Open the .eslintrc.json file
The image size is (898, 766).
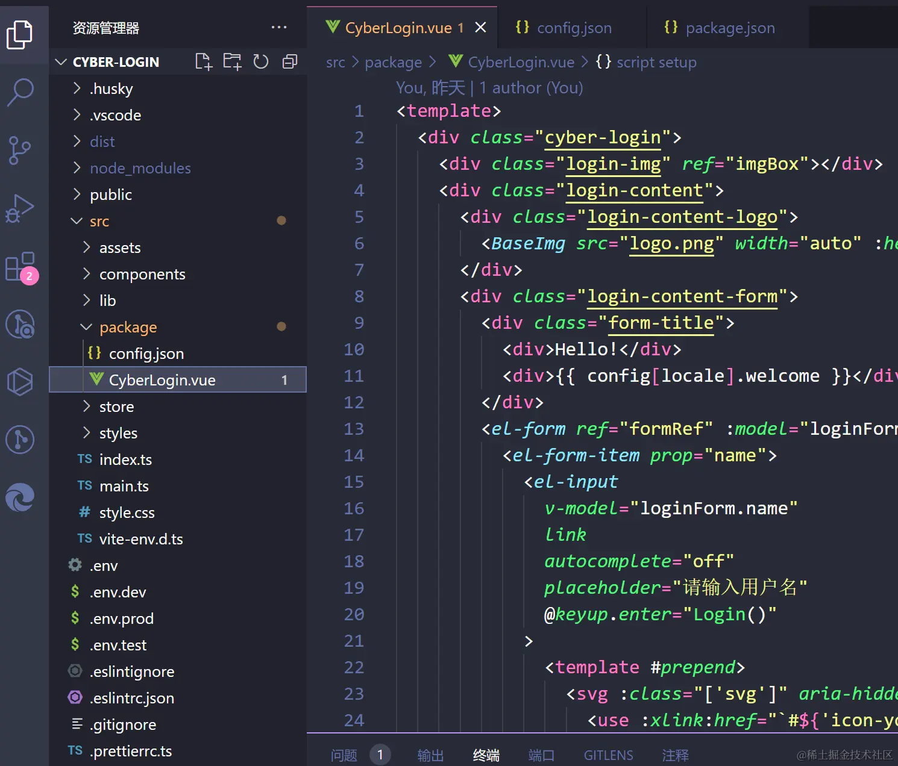point(178,698)
